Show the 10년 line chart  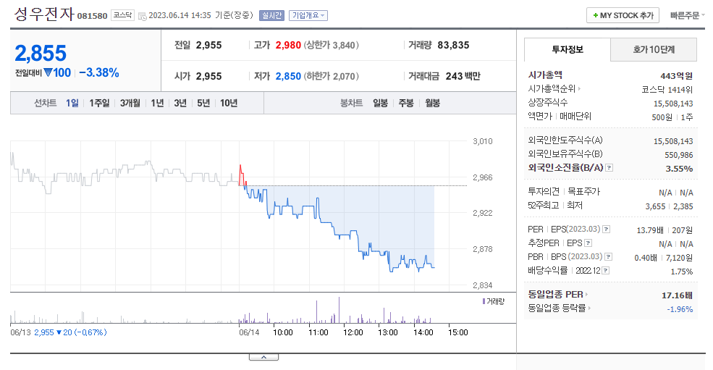(x=229, y=104)
